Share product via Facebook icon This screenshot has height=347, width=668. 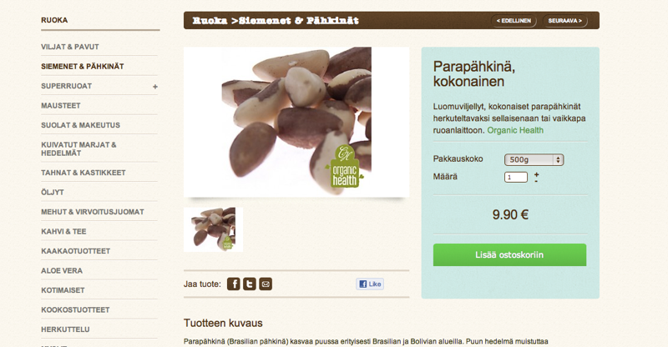pyautogui.click(x=234, y=284)
